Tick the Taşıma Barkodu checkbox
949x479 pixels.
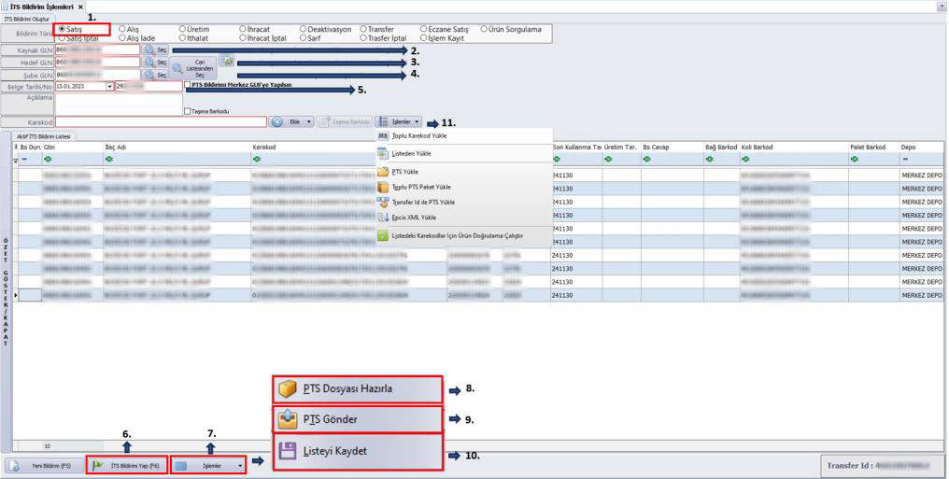coord(189,110)
